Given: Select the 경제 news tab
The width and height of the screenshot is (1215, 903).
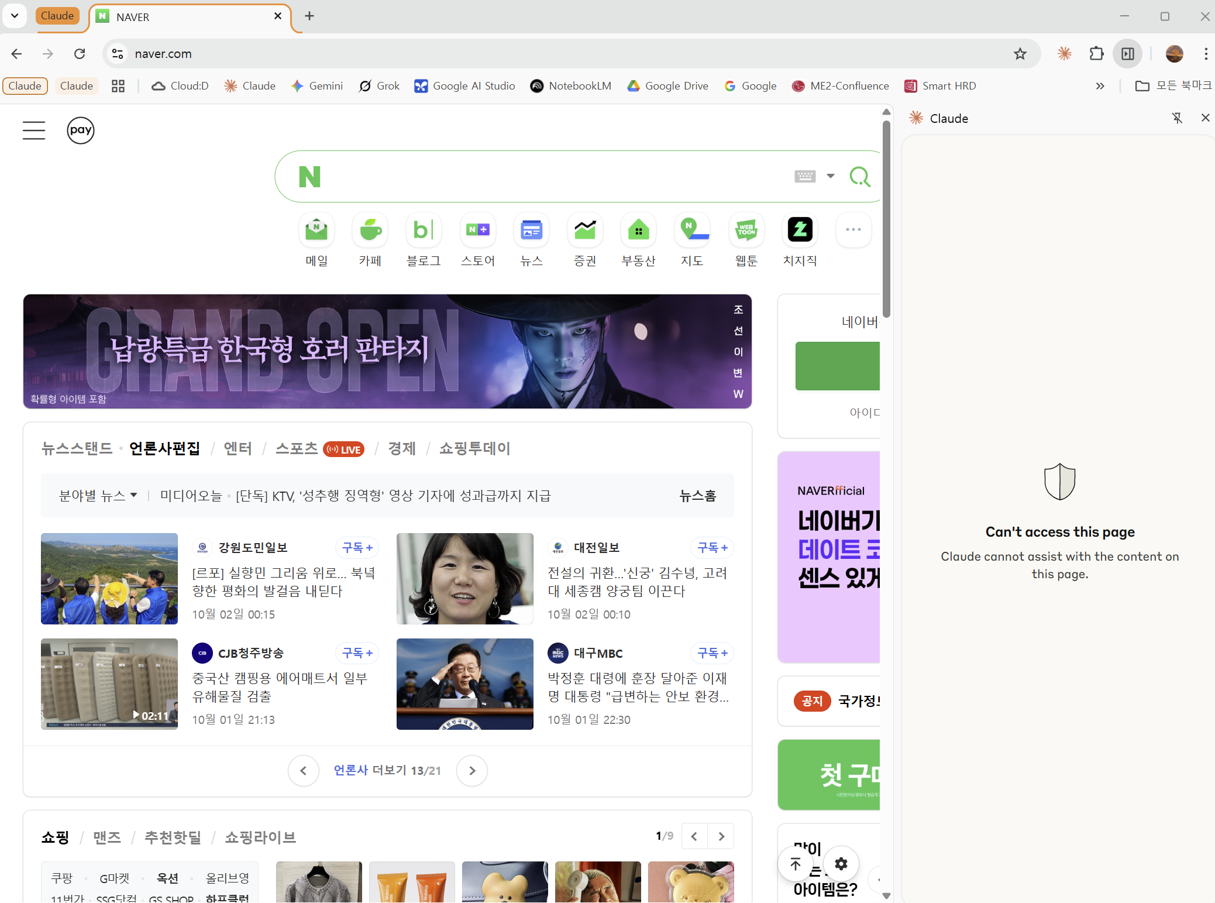Looking at the screenshot, I should (x=402, y=449).
